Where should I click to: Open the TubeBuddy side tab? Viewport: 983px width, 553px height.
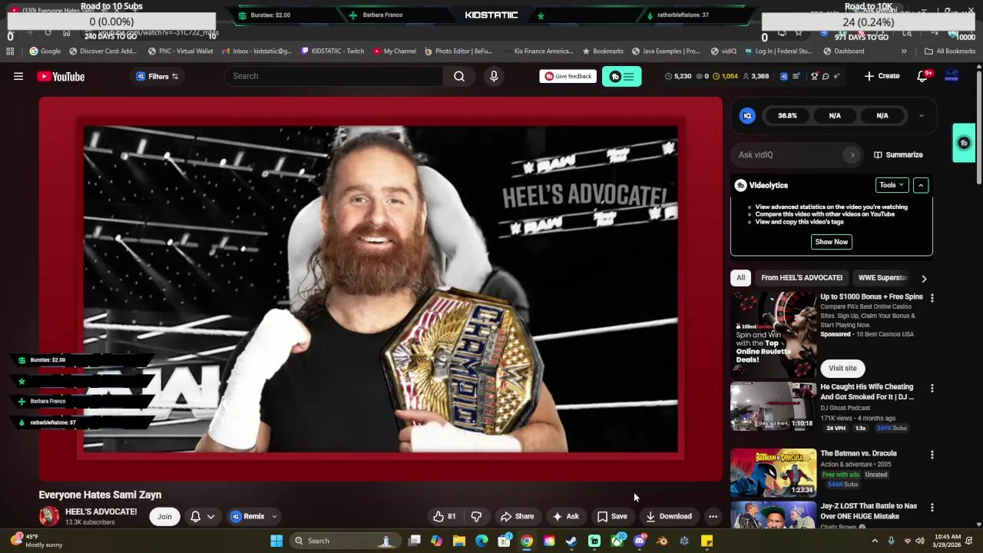pos(964,143)
